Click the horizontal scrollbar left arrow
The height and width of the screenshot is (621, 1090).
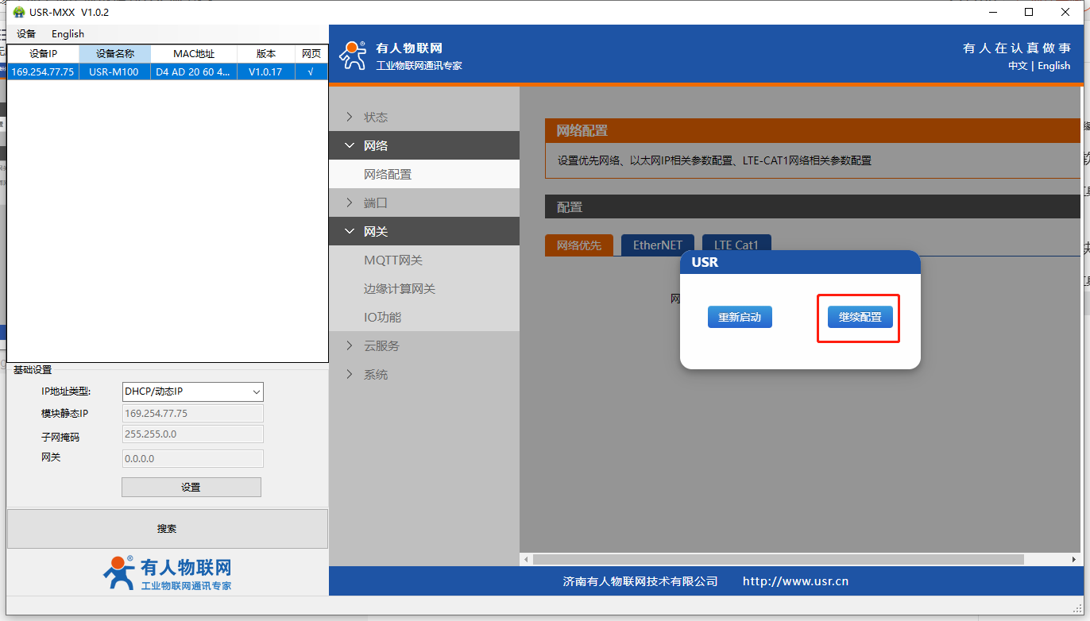click(x=526, y=559)
